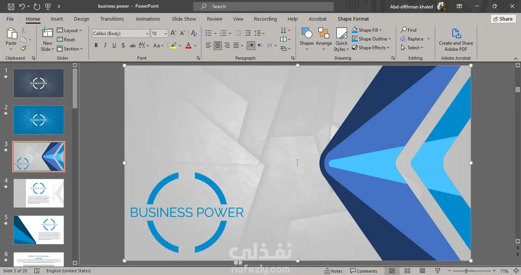Open the Select dropdown in Editing
Screen dimensions: 521x275
click(x=412, y=47)
